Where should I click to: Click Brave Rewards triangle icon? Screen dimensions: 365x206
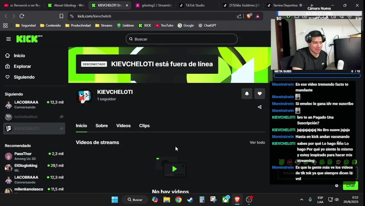[x=258, y=16]
